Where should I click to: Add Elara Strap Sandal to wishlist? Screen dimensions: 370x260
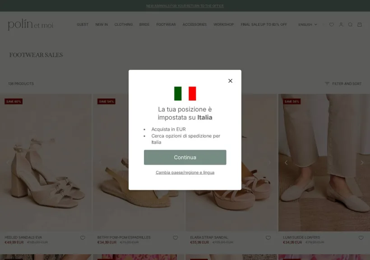pyautogui.click(x=268, y=237)
